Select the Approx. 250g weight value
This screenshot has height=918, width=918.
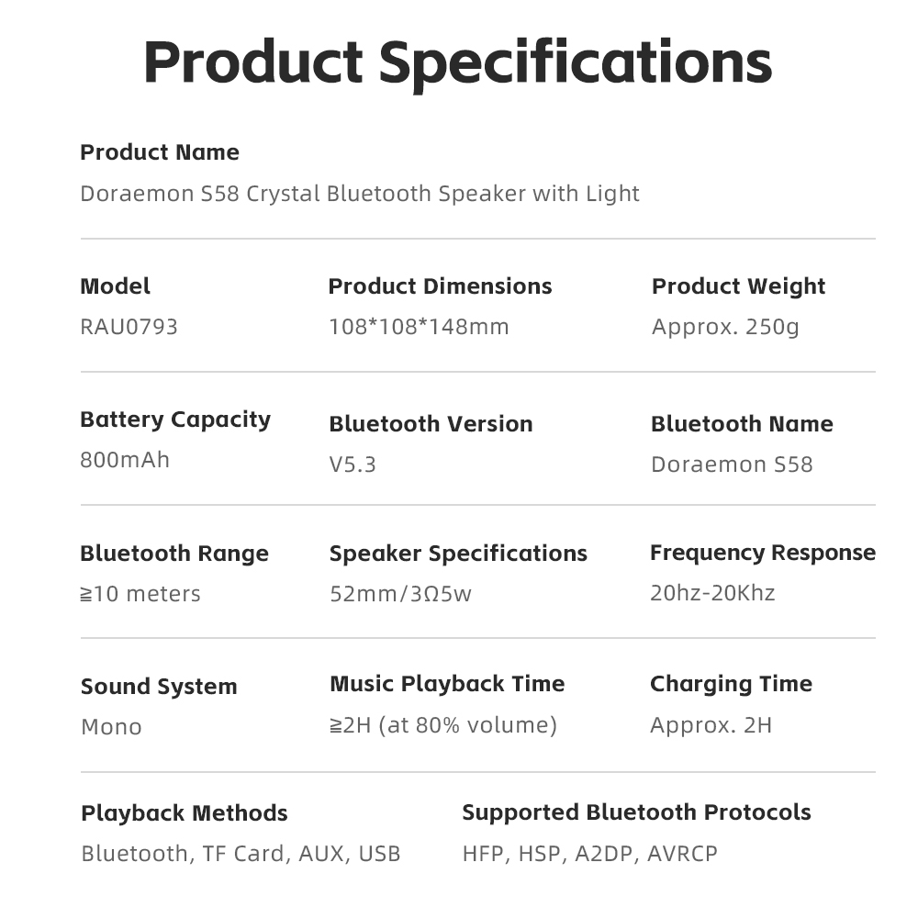[725, 327]
